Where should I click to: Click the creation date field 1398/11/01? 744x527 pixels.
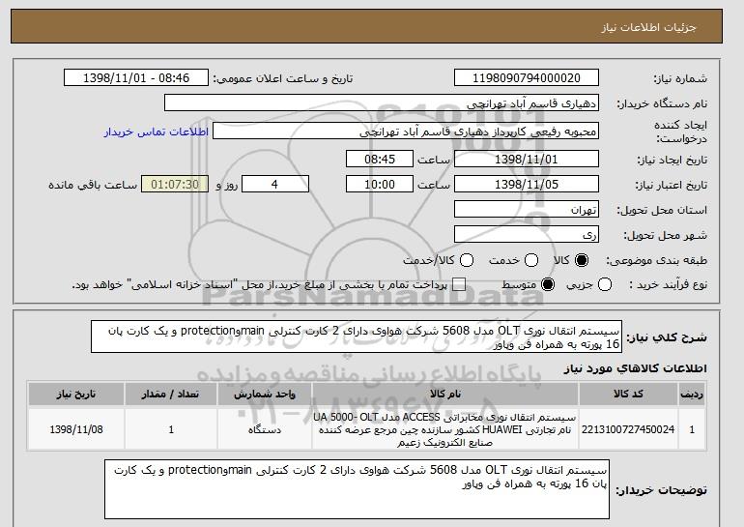(527, 159)
